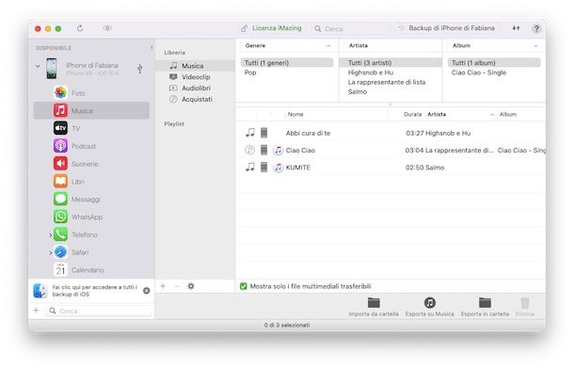
Task: Open the WhatsApp section
Action: click(x=91, y=217)
